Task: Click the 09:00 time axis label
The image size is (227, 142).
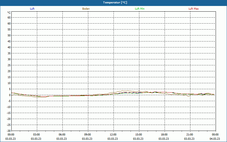Action: [88, 135]
